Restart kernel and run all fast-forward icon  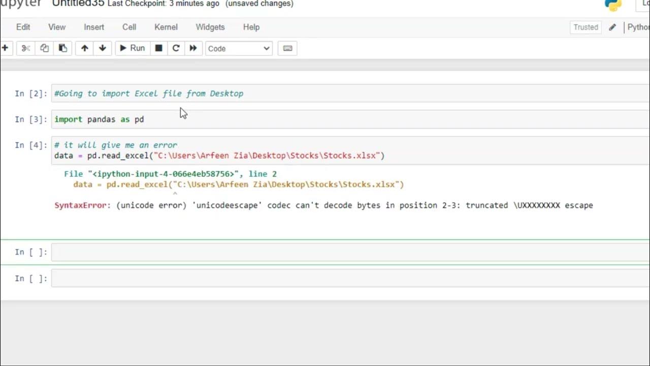pos(193,48)
